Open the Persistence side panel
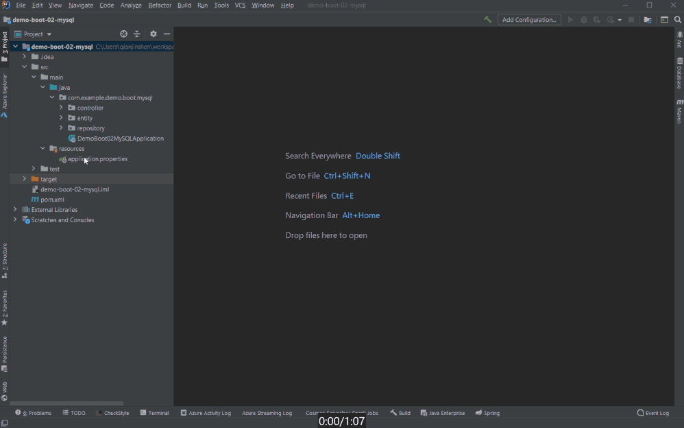Image resolution: width=684 pixels, height=428 pixels. [4, 354]
